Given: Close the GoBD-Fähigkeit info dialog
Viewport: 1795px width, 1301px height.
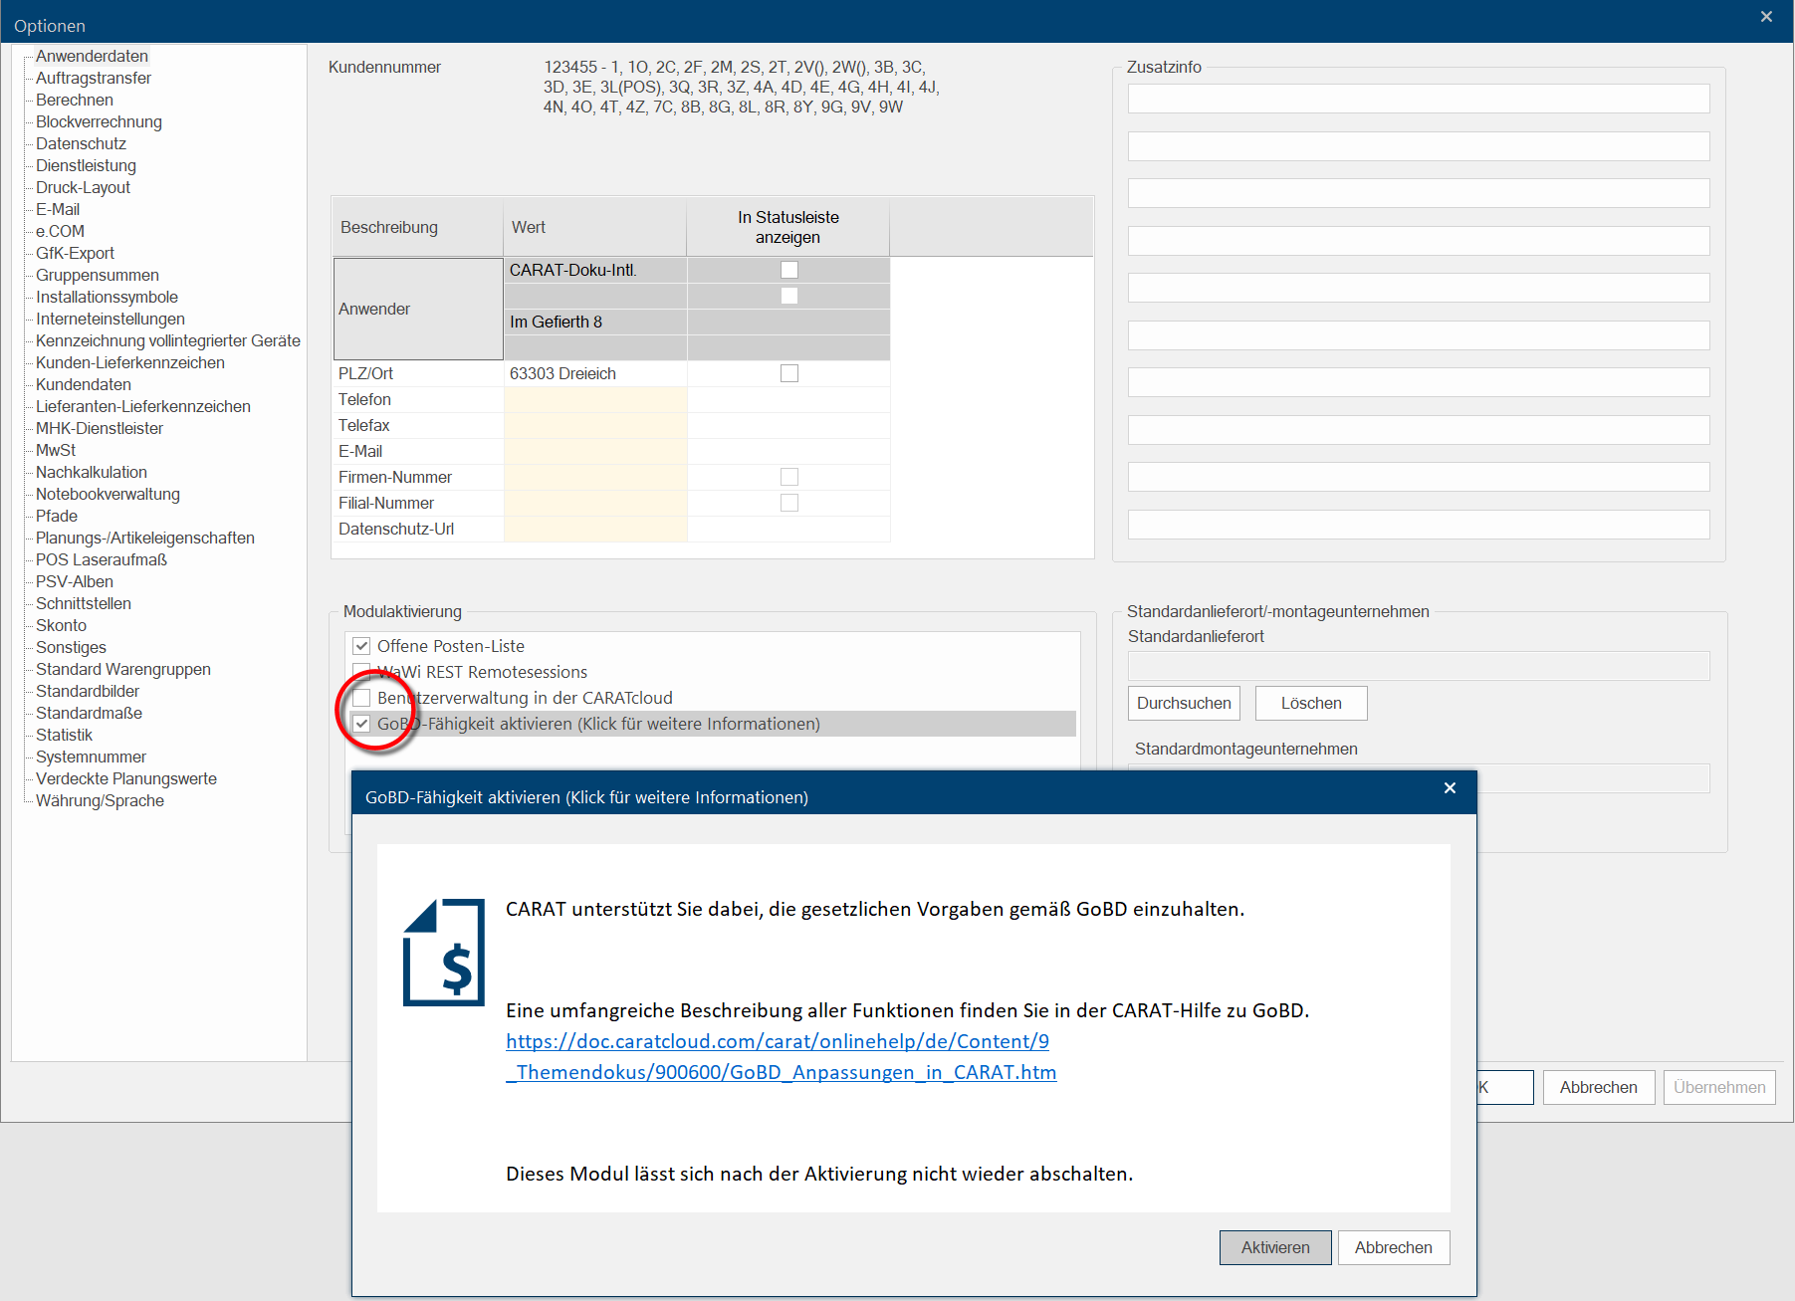Looking at the screenshot, I should click(1450, 788).
